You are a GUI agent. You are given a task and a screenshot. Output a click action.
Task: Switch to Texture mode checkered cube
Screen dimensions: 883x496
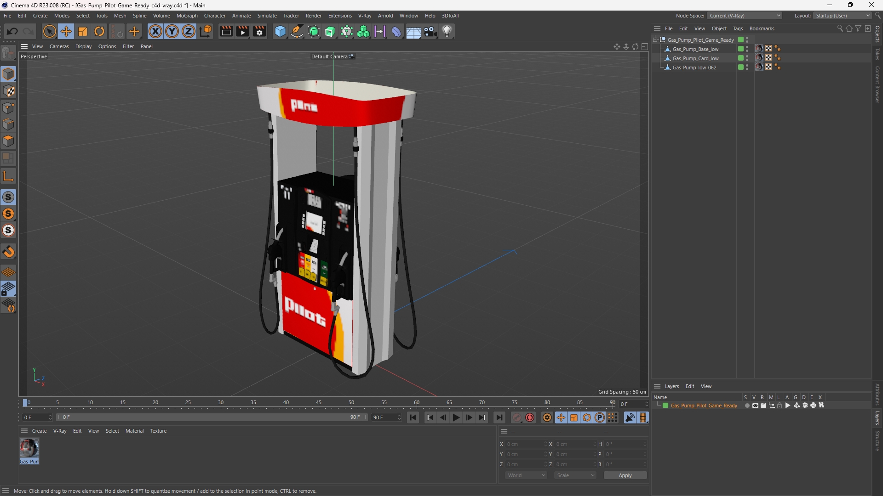8,91
